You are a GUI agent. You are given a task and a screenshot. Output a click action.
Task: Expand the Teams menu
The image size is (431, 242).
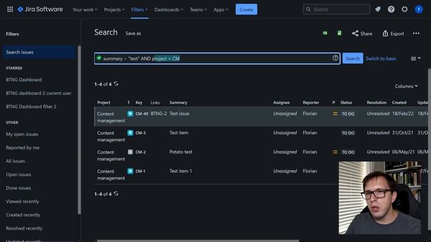pyautogui.click(x=198, y=9)
